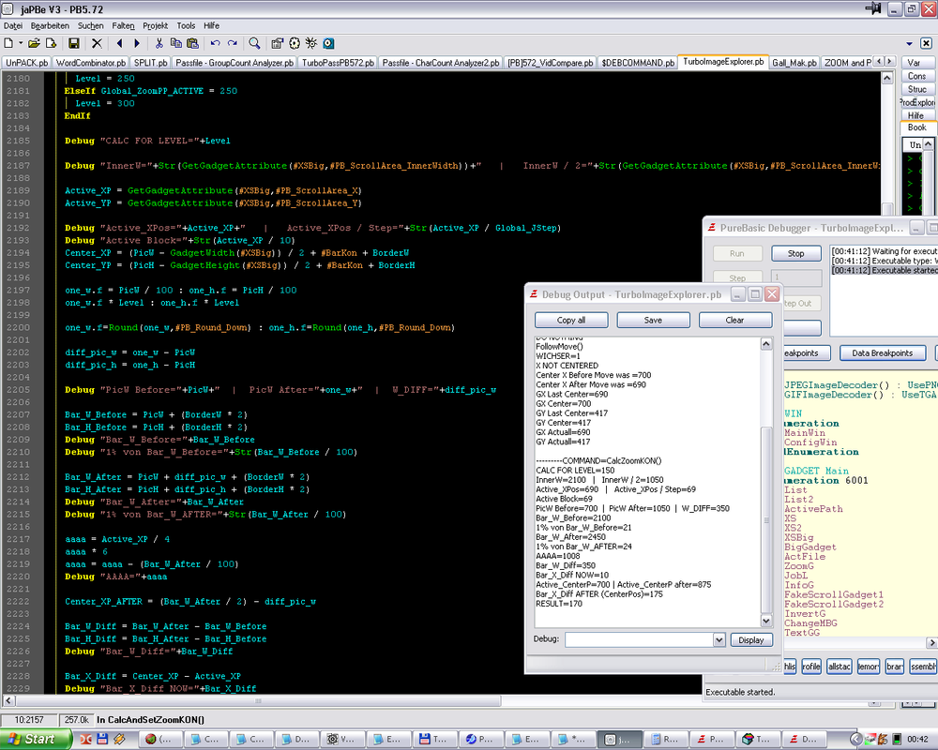
Task: Click the Paste clipboard icon
Action: pyautogui.click(x=192, y=43)
